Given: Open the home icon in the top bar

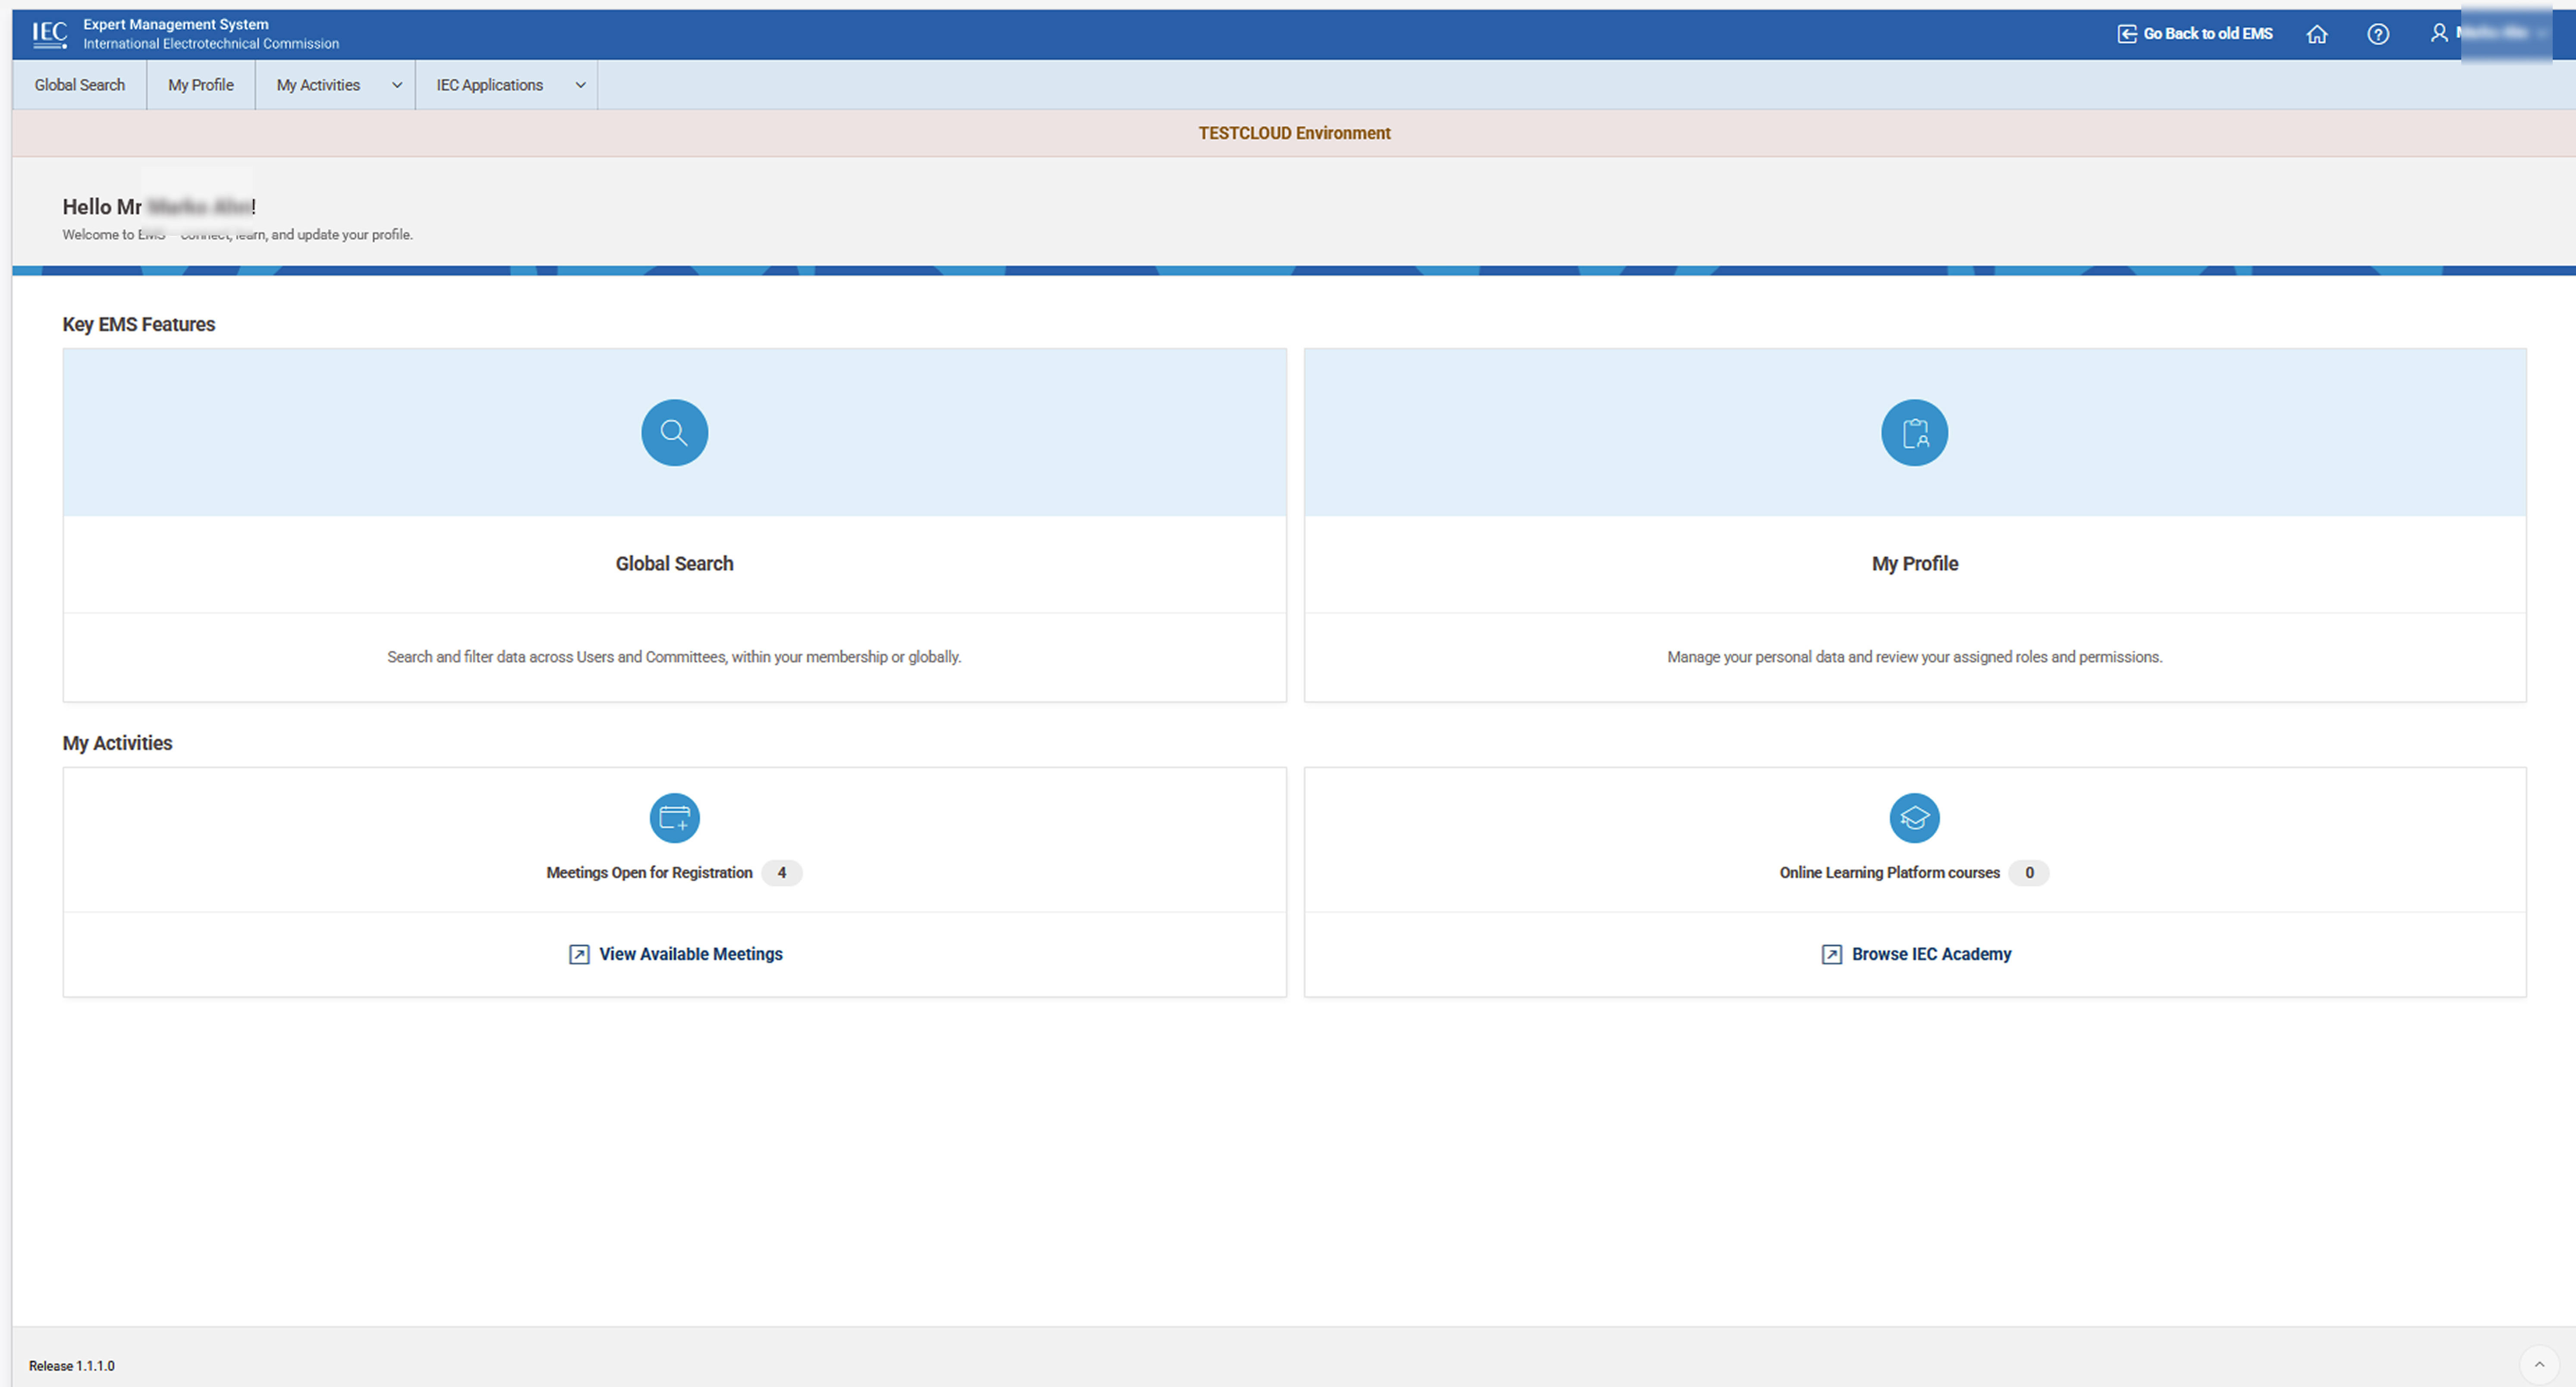Looking at the screenshot, I should tap(2317, 33).
